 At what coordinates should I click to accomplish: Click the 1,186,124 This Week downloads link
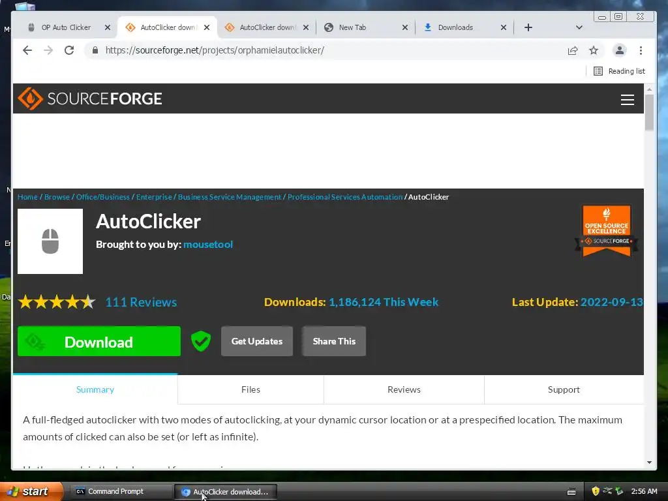click(384, 302)
